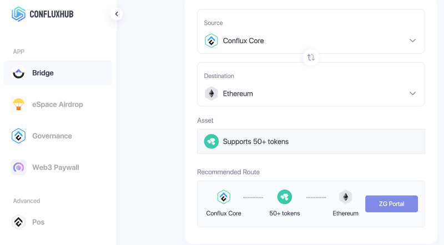This screenshot has height=245, width=444.
Task: Select Governance in the sidebar
Action: tap(58, 135)
